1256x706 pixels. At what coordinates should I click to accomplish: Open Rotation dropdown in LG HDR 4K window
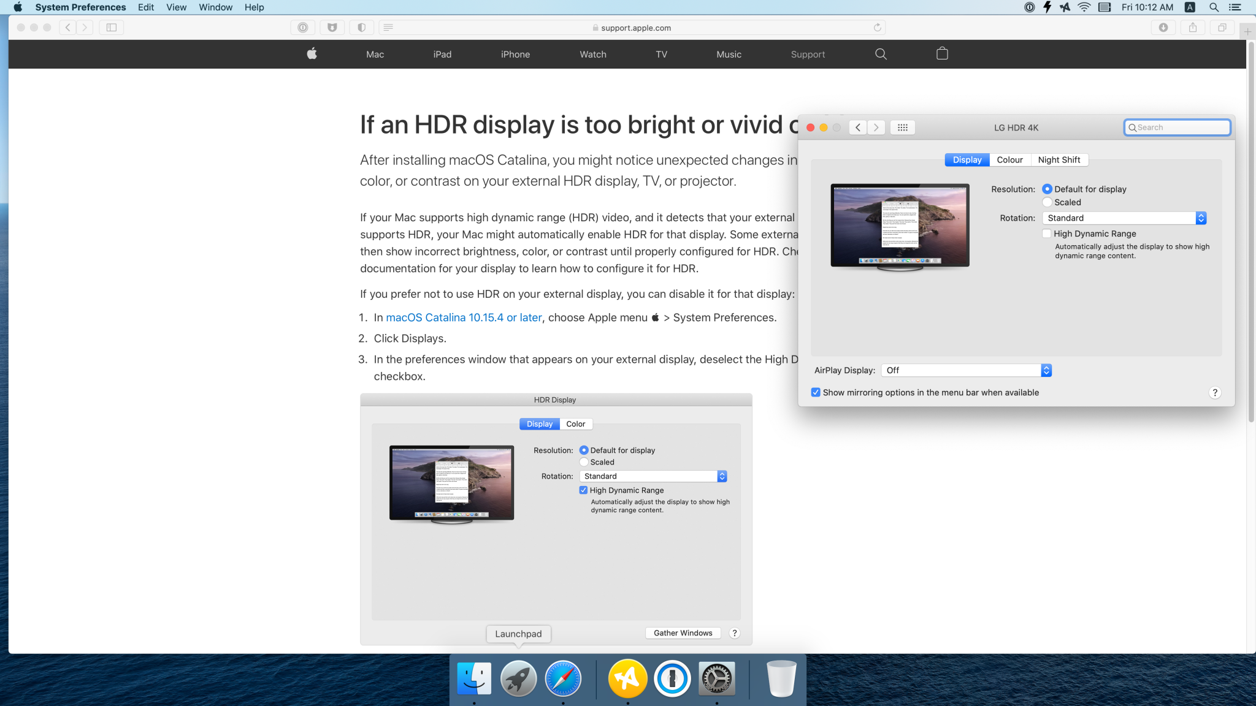click(1124, 218)
